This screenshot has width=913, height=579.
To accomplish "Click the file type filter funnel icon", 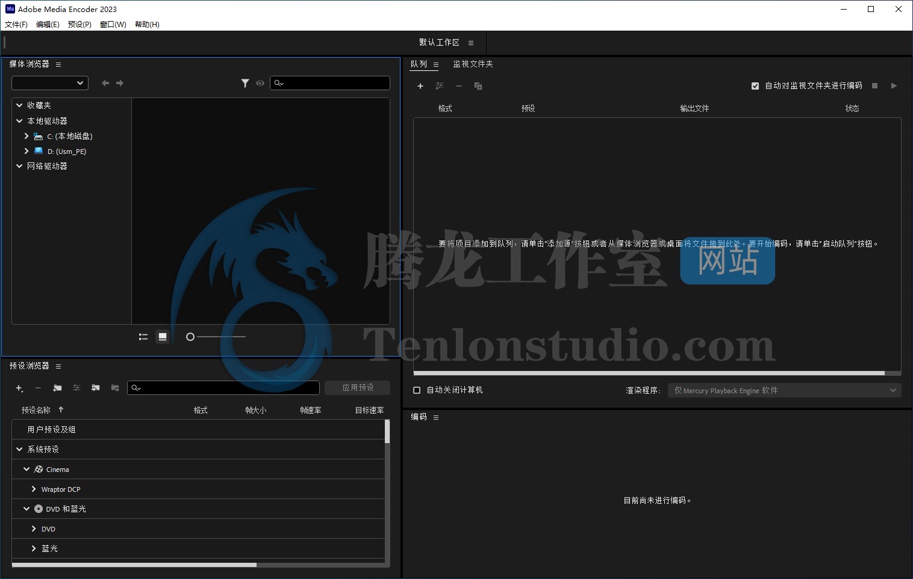I will pos(245,83).
